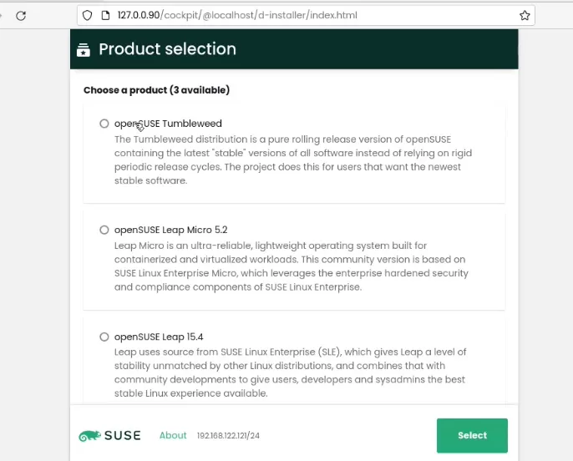The width and height of the screenshot is (573, 461).
Task: Click the Product selection heading text
Action: coord(167,49)
